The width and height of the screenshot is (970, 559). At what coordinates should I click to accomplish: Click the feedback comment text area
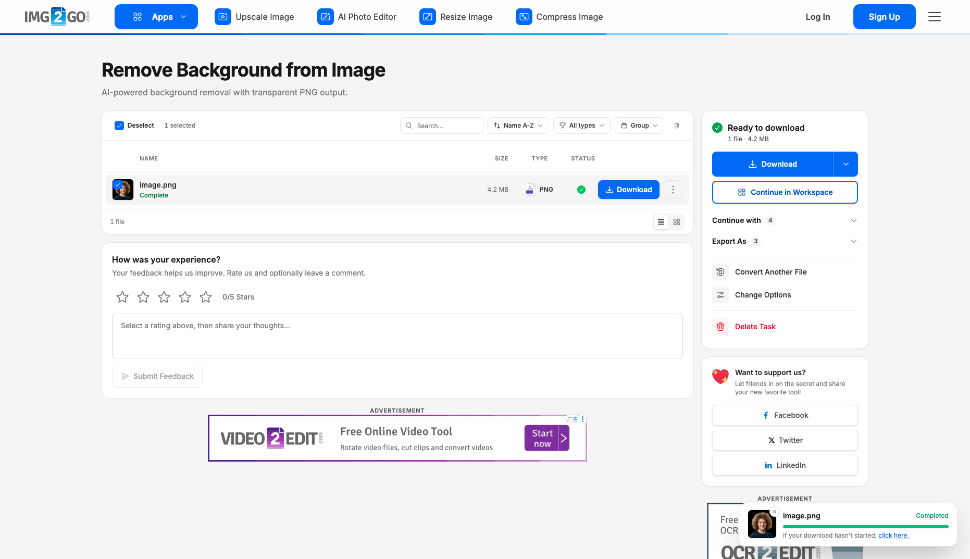point(397,336)
